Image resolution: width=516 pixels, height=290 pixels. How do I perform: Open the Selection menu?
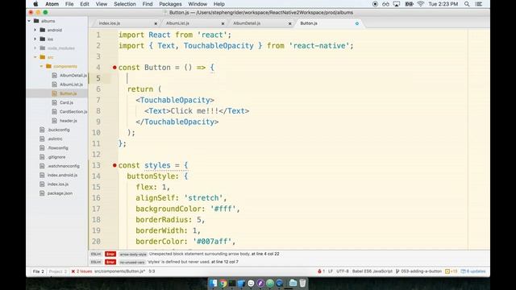tap(125, 4)
